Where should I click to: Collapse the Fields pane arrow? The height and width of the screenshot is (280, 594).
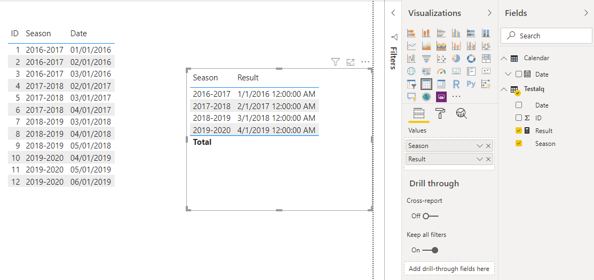[x=587, y=13]
